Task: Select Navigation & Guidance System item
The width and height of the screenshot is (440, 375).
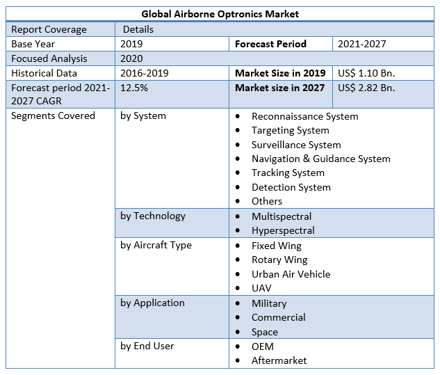Action: pos(320,159)
